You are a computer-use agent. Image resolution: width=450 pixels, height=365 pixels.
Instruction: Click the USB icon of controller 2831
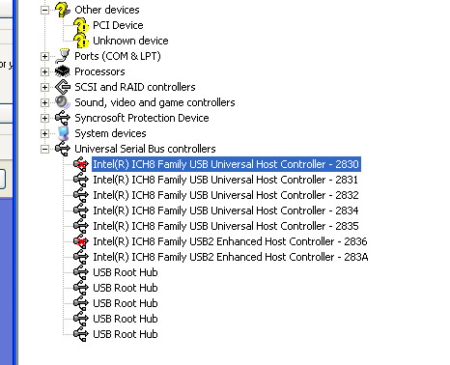click(x=81, y=180)
